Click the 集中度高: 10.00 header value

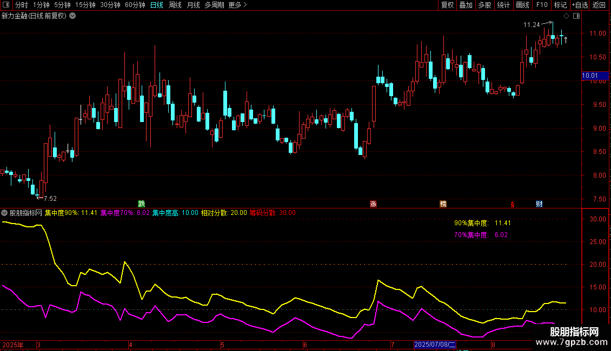pyautogui.click(x=175, y=213)
